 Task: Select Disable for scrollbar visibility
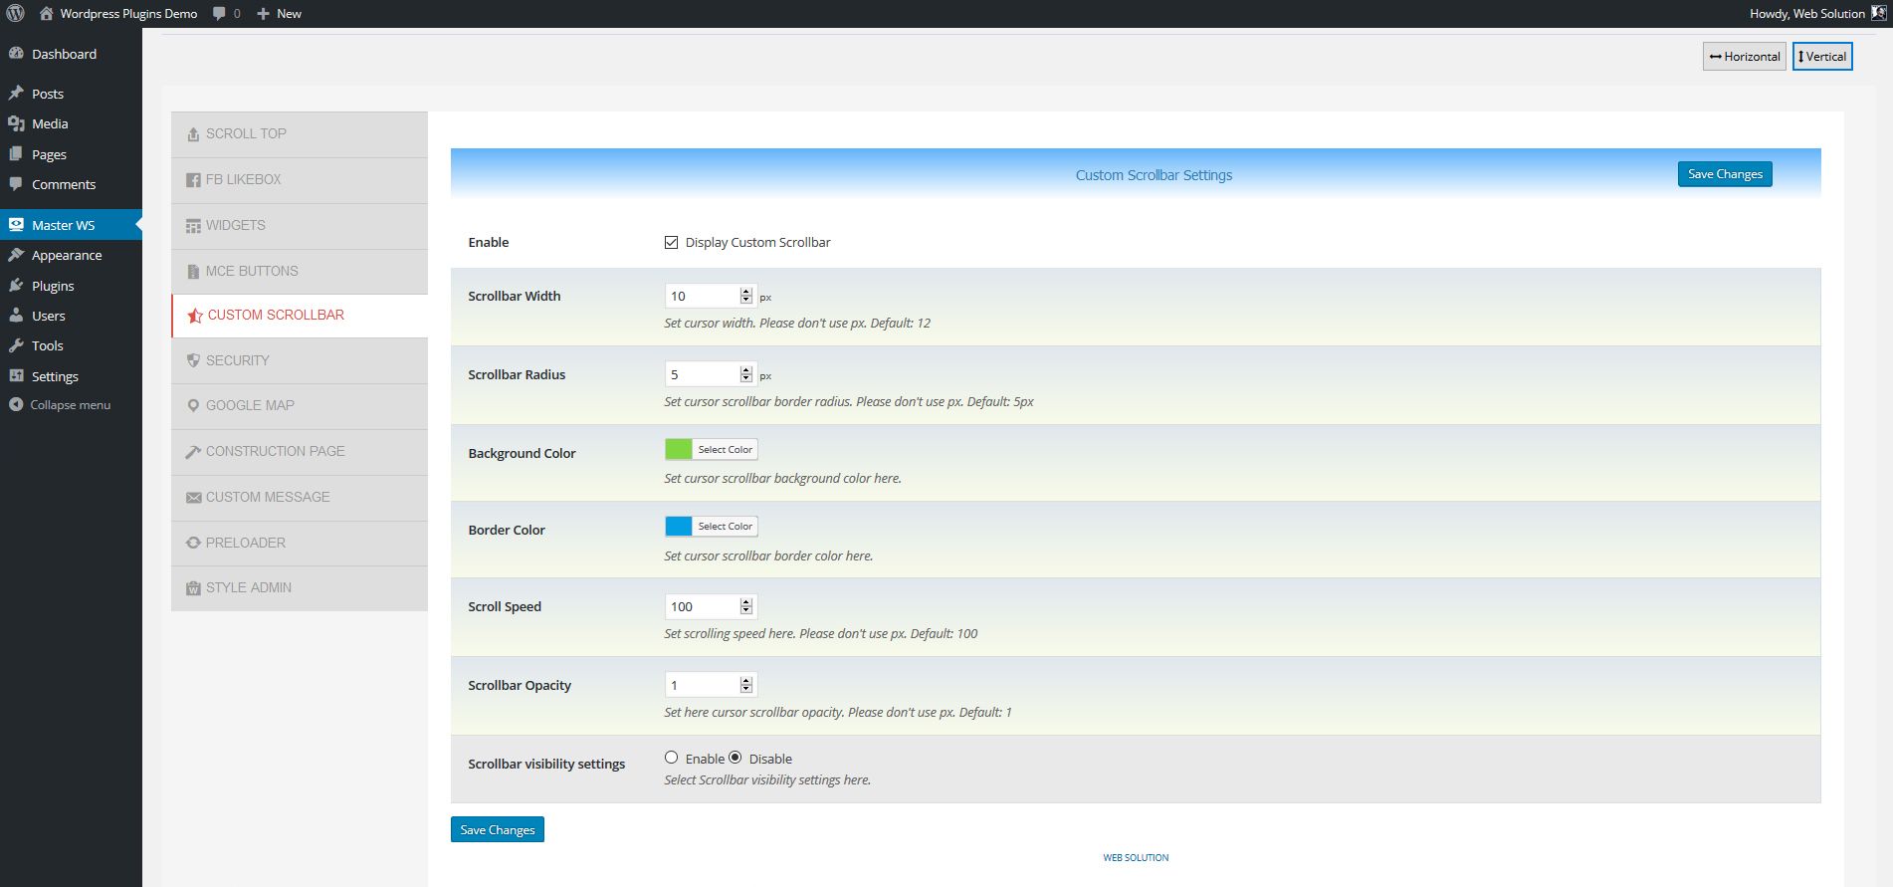736,758
